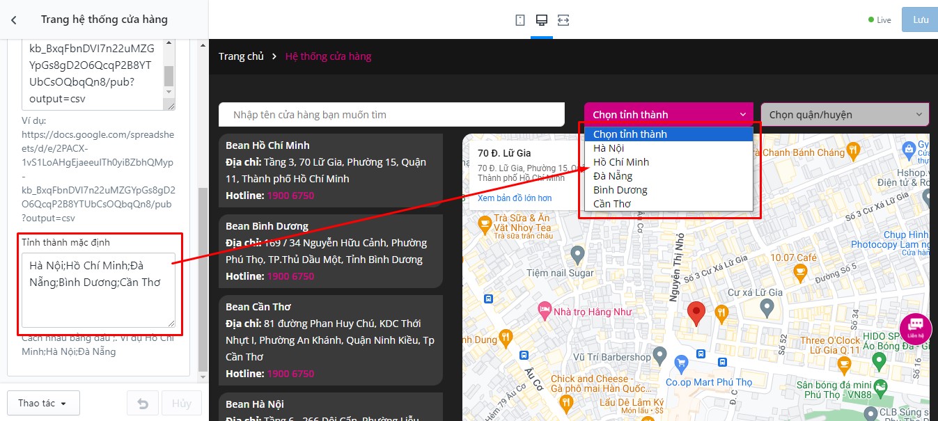The width and height of the screenshot is (938, 421).
Task: Click the 70 Đ. Lữ Gia map title
Action: tap(504, 153)
